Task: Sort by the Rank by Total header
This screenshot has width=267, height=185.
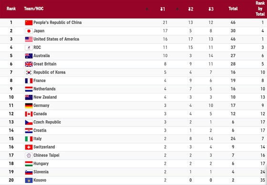Action: click(x=260, y=9)
